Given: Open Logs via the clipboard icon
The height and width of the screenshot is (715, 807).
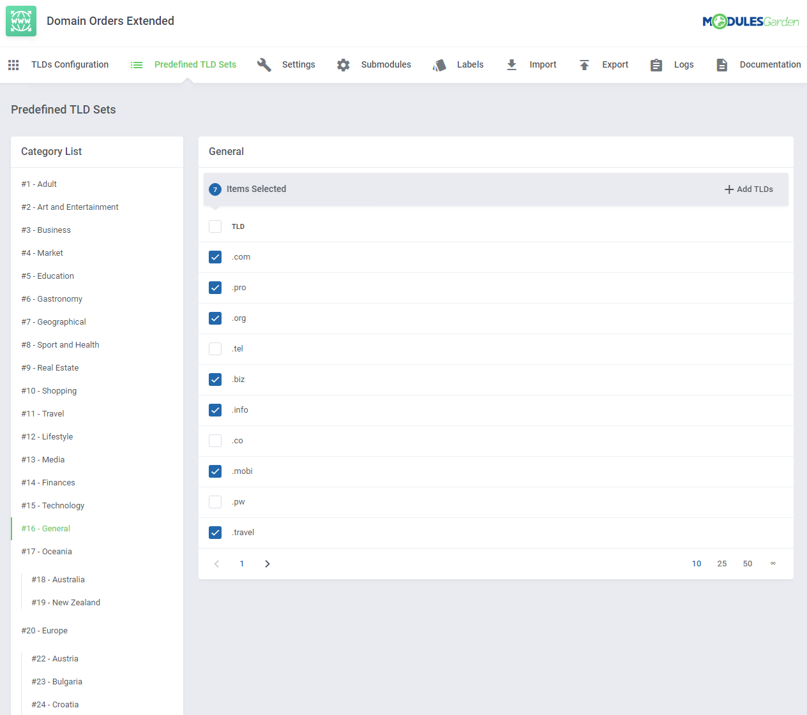Looking at the screenshot, I should point(656,65).
